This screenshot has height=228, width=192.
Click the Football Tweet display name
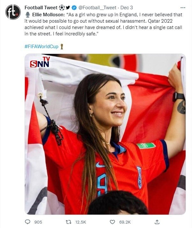[x=41, y=8]
